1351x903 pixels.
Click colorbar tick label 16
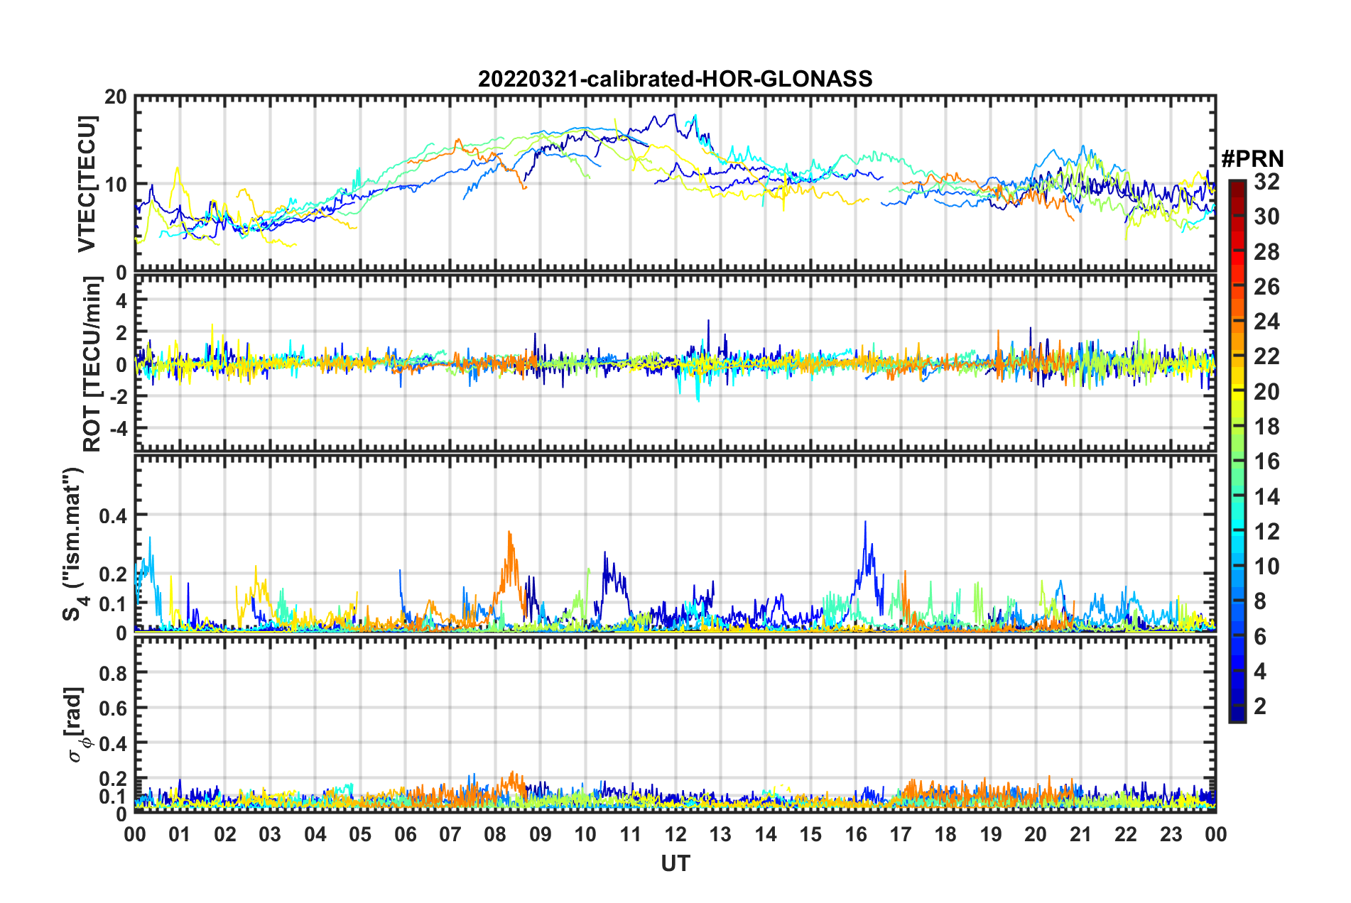tap(1266, 461)
